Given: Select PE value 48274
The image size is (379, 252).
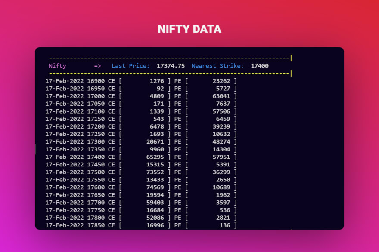Looking at the screenshot, I should 221,142.
